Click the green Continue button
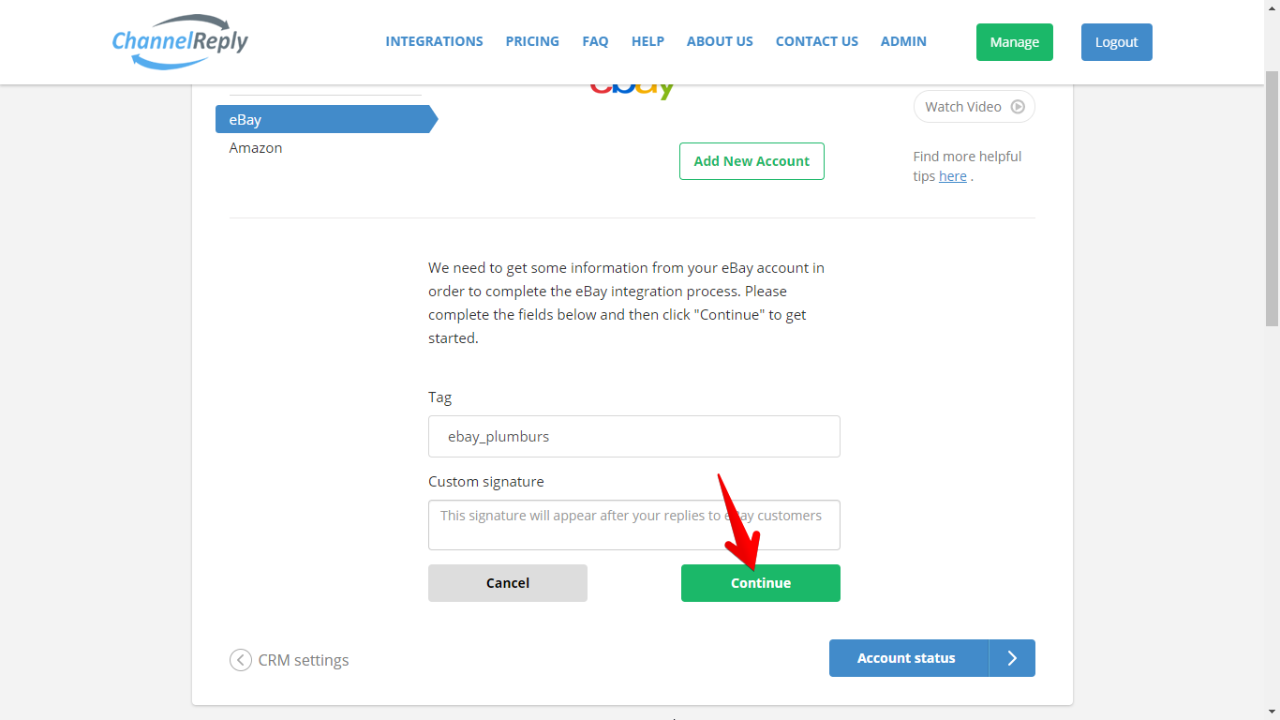Viewport: 1280px width, 720px height. 761,583
